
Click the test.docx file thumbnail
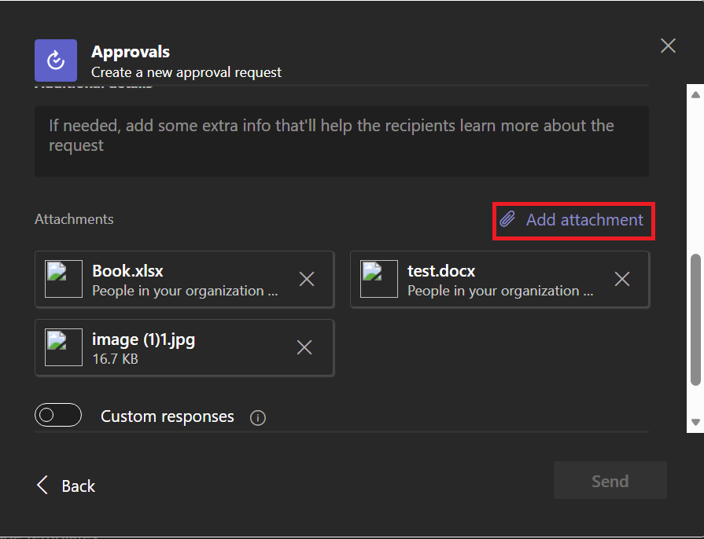tap(379, 279)
